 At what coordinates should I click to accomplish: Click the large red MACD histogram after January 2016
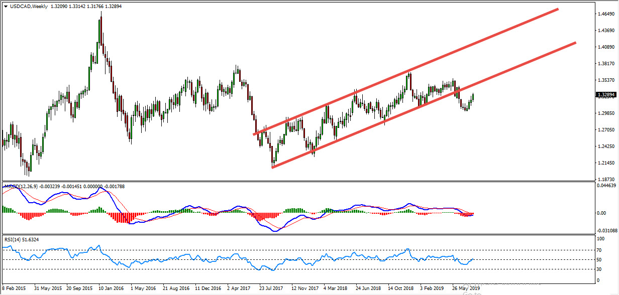click(121, 218)
